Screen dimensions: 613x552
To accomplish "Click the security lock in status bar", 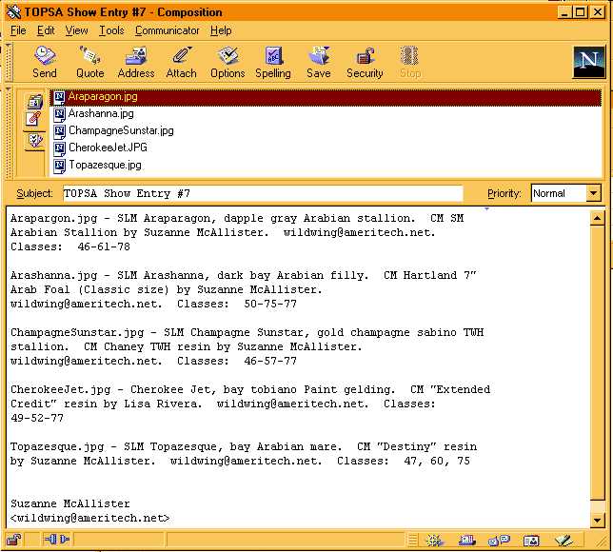I will (x=14, y=540).
